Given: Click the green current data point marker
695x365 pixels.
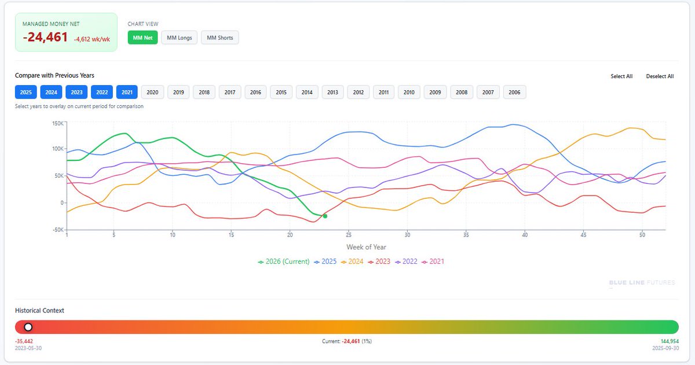Looking at the screenshot, I should pos(325,216).
